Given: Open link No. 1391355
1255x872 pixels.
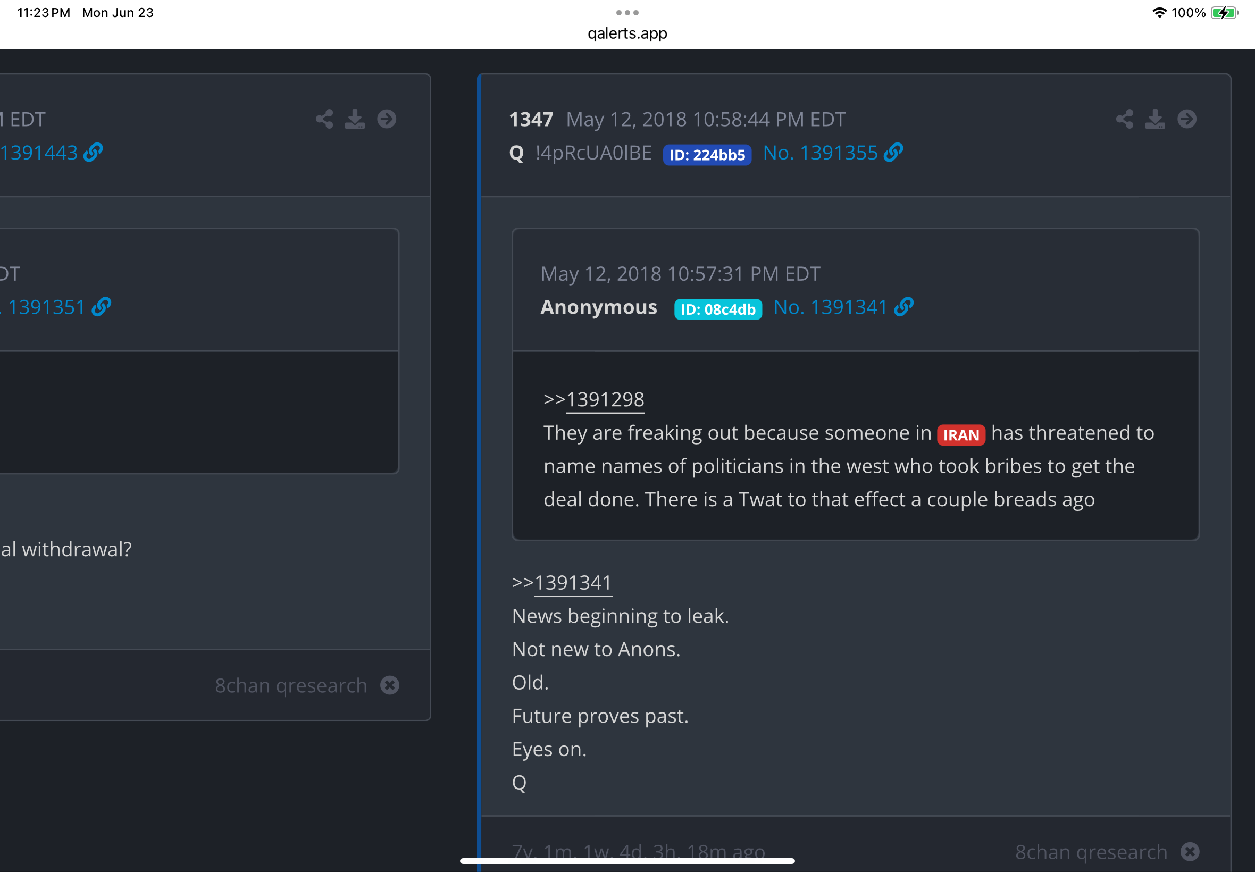Looking at the screenshot, I should pyautogui.click(x=833, y=153).
